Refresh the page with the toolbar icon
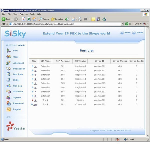The height and width of the screenshot is (150, 150). pyautogui.click(x=29, y=19)
